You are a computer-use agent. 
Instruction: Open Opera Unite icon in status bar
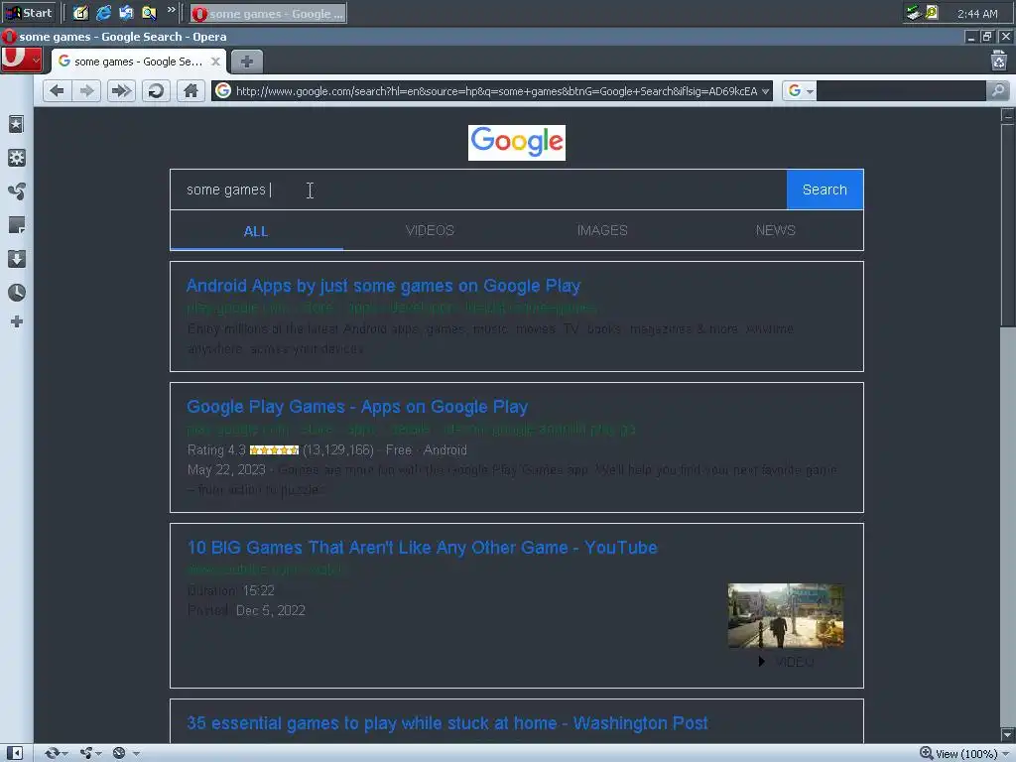[x=86, y=753]
